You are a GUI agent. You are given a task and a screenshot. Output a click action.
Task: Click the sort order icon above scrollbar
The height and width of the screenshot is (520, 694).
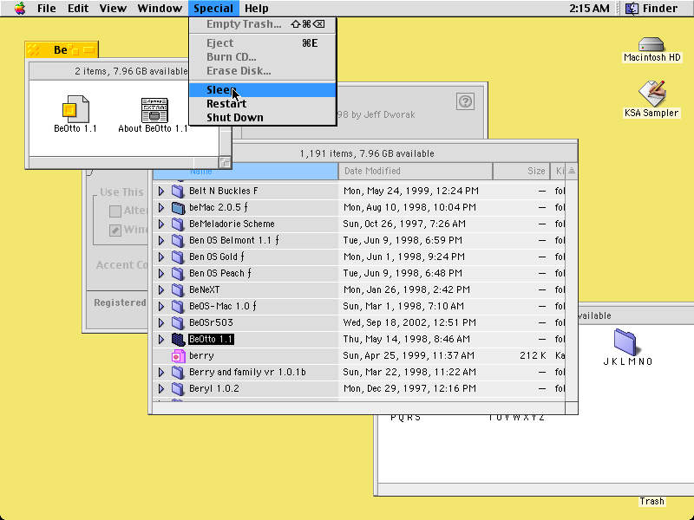[572, 171]
